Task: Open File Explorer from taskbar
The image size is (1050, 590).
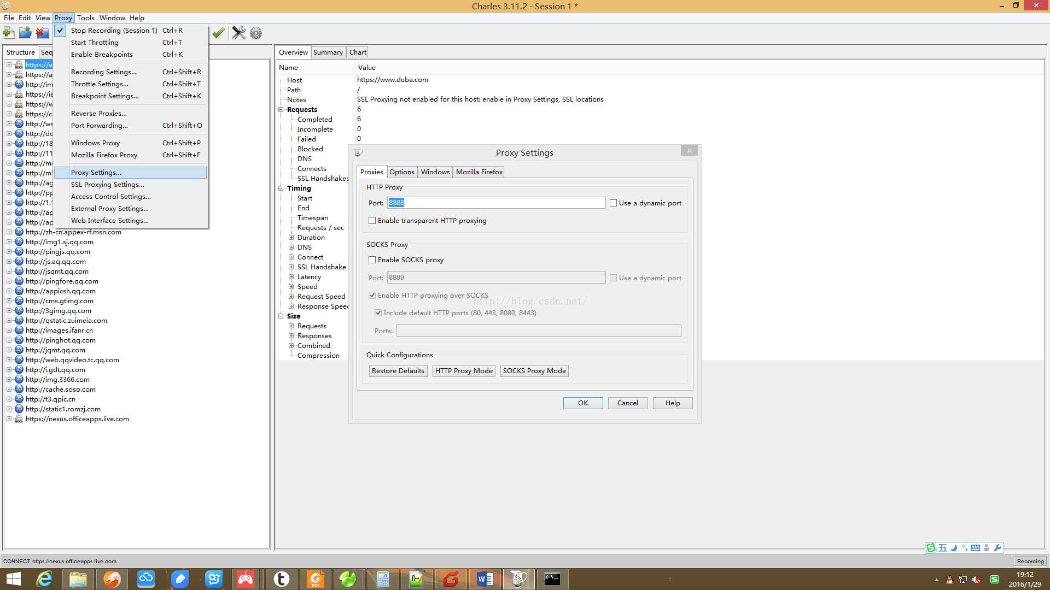Action: click(78, 579)
